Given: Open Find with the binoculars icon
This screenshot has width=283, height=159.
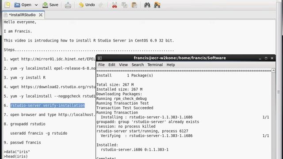Looking at the screenshot, I should [x=147, y=5].
